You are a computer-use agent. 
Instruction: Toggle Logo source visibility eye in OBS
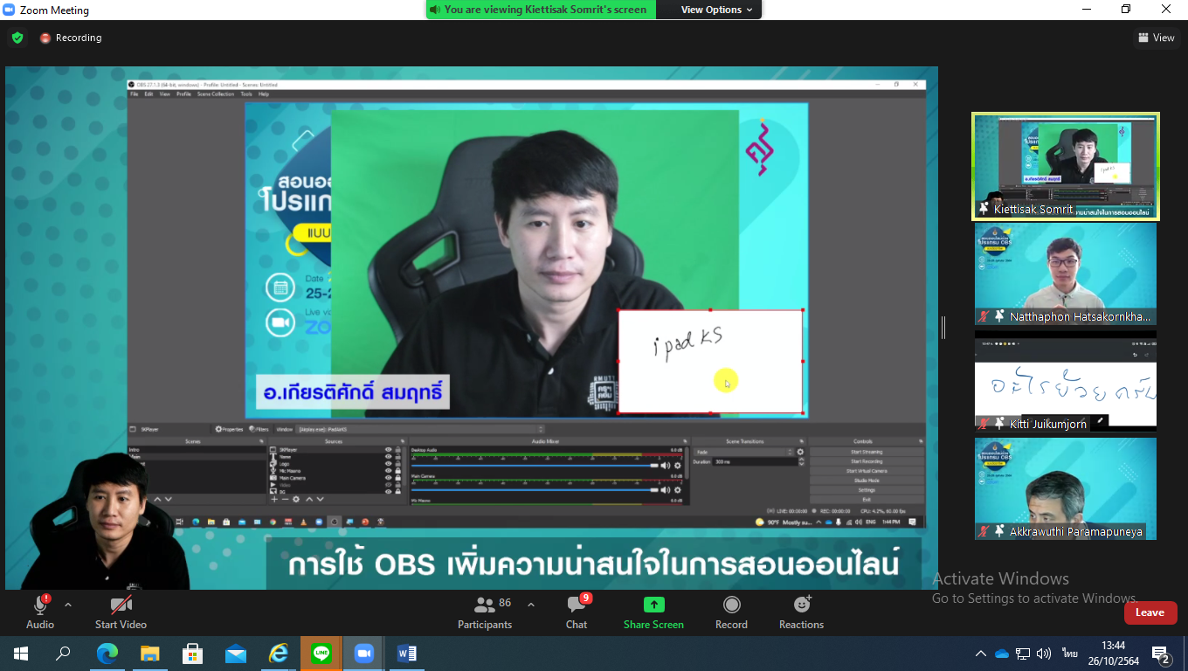click(x=388, y=464)
